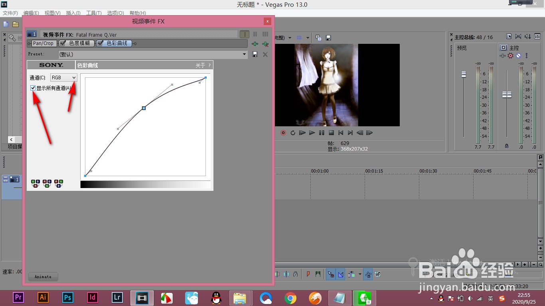Save the current FX preset
Viewport: 545px width, 306px height.
pos(255,54)
